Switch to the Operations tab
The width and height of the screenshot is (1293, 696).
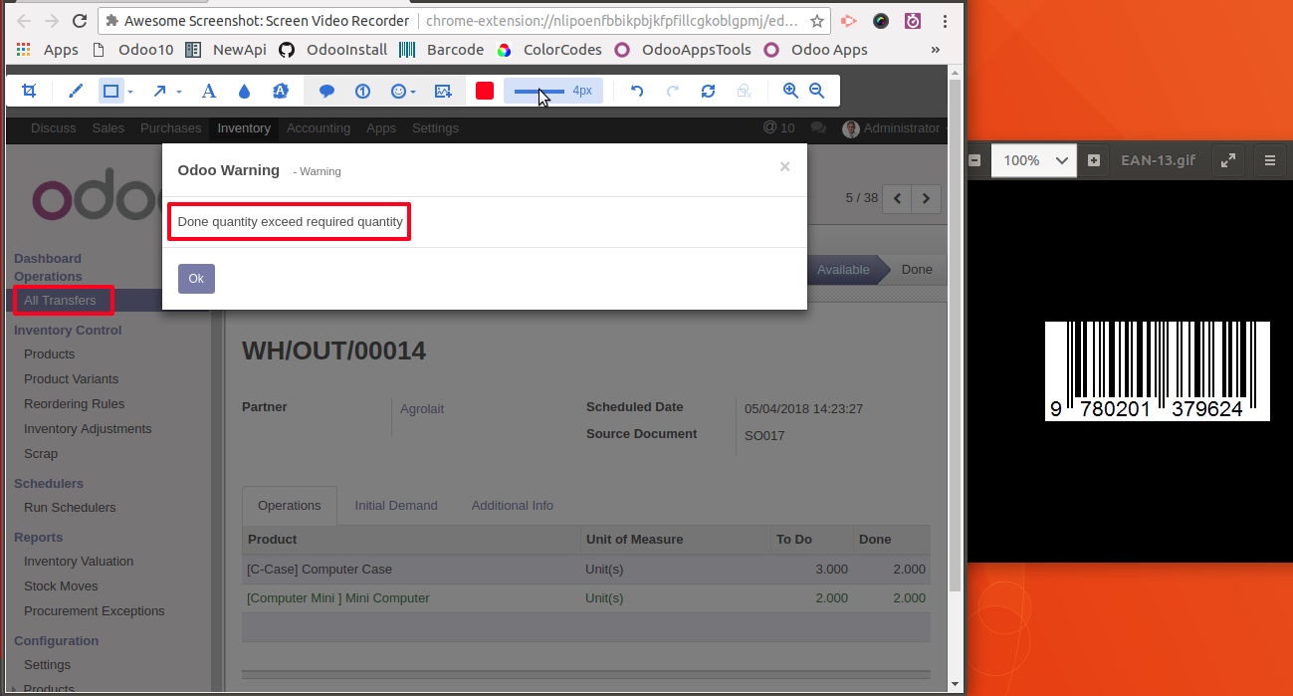[290, 505]
